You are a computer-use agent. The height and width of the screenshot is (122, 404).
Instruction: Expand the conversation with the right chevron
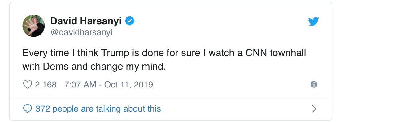(x=314, y=109)
